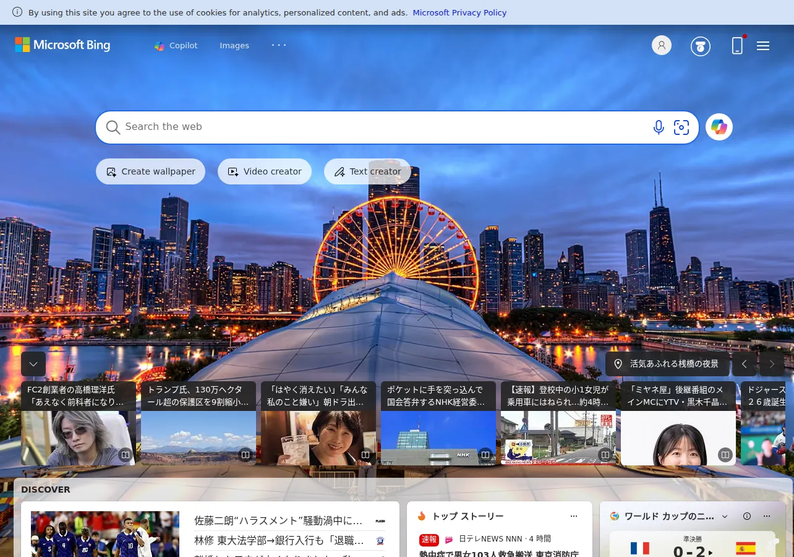The width and height of the screenshot is (794, 557).
Task: Open the トップ ストーリー card options menu
Action: (574, 516)
